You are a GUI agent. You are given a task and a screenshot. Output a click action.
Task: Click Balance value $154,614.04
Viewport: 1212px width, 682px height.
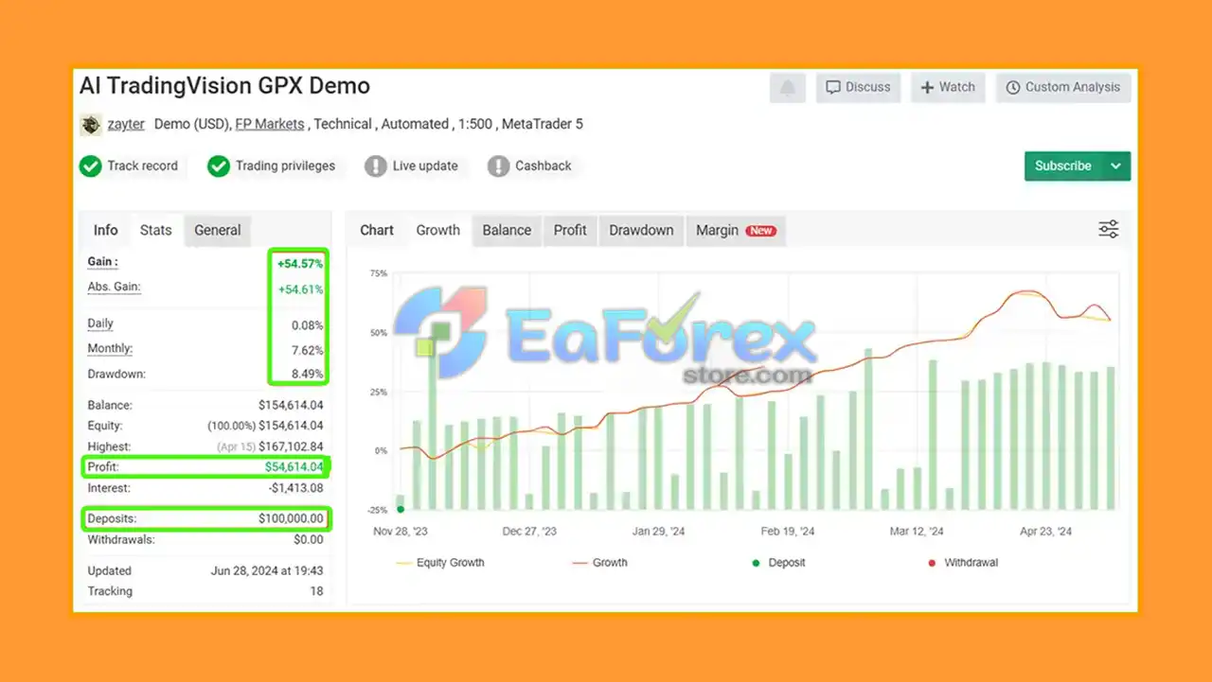tap(291, 405)
